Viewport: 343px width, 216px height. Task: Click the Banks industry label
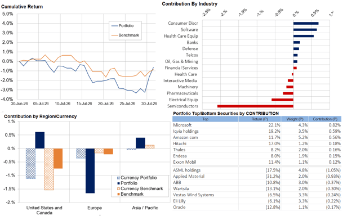pos(192,42)
